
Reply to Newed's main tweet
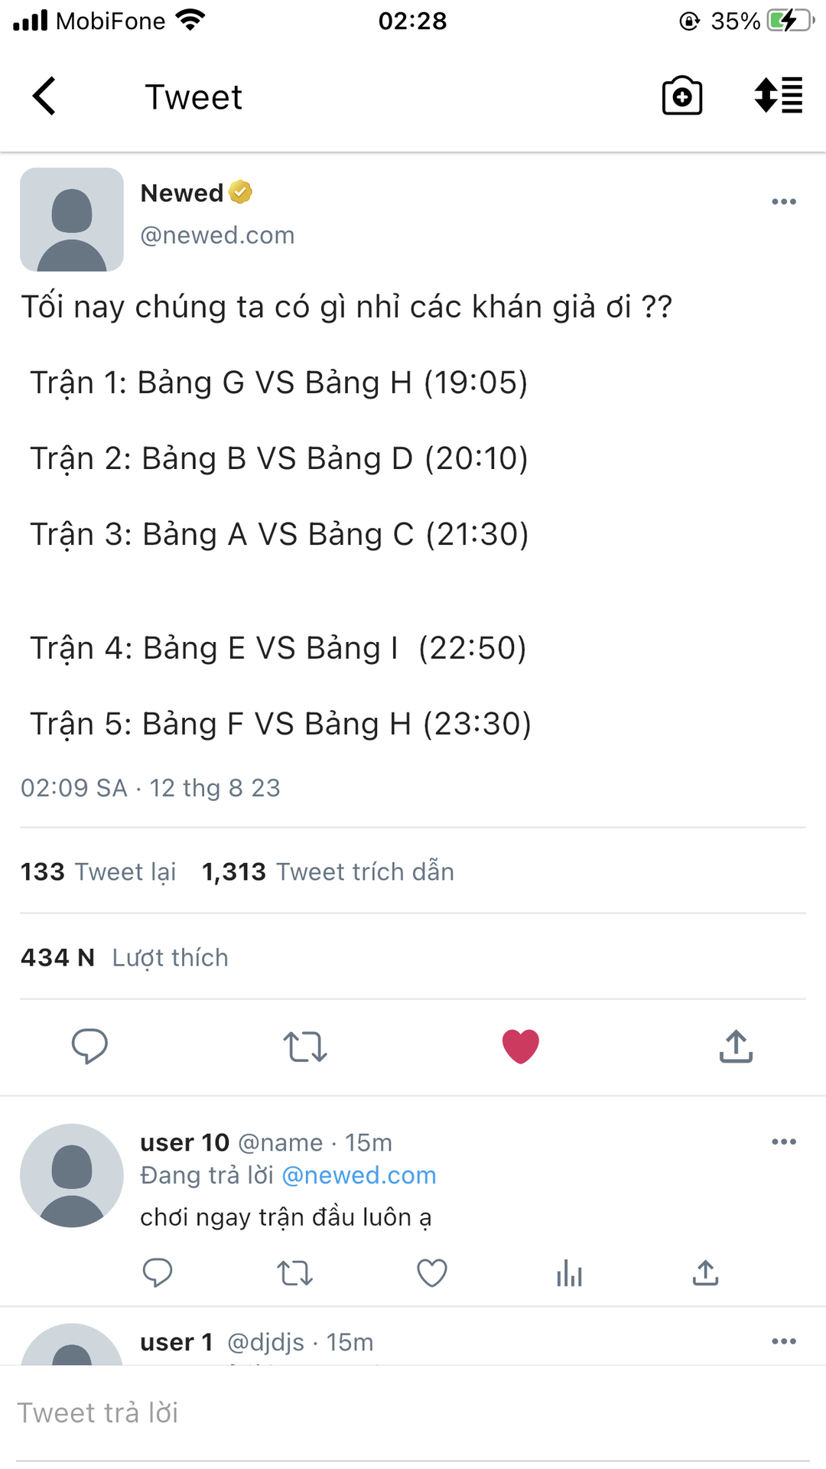[x=89, y=1046]
